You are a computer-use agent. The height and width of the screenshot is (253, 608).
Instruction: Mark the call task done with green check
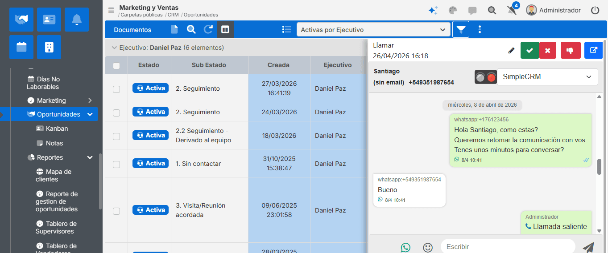(x=529, y=50)
